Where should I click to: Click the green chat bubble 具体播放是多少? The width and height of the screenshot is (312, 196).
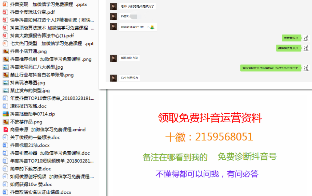(x=289, y=48)
